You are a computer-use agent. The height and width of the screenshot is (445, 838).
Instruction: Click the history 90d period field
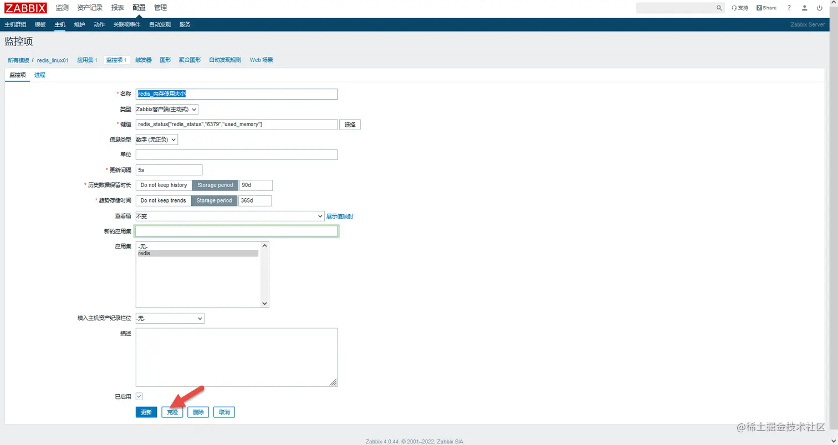click(256, 185)
